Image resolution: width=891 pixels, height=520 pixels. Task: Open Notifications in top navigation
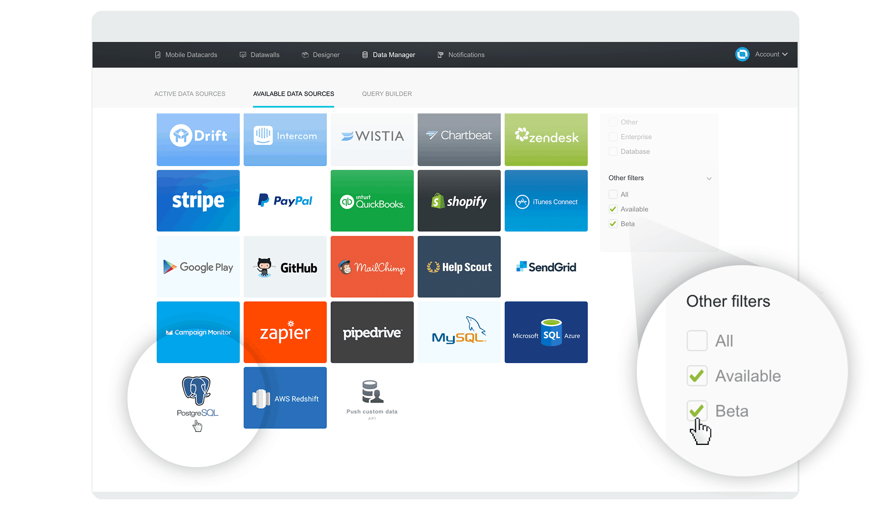point(461,55)
